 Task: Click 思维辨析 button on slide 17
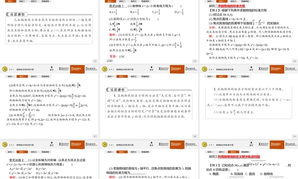45,76
